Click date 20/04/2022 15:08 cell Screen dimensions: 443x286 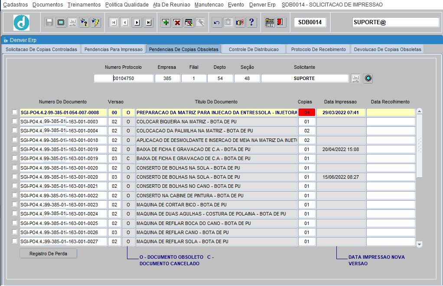click(341, 149)
